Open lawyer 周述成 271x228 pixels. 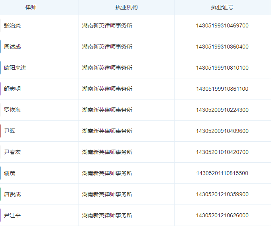click(12, 47)
